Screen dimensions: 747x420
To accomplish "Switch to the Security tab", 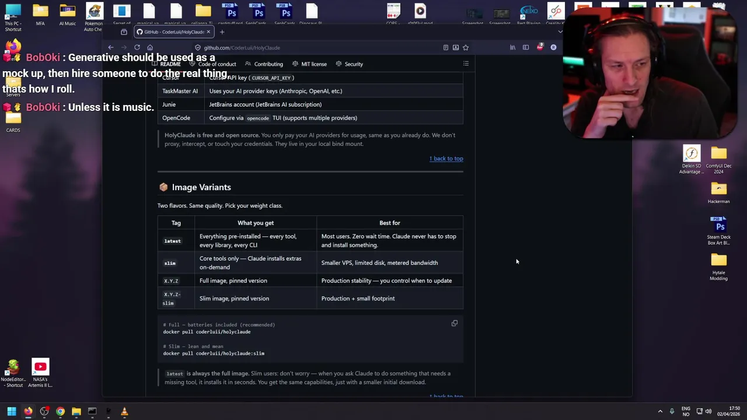I will 350,64.
